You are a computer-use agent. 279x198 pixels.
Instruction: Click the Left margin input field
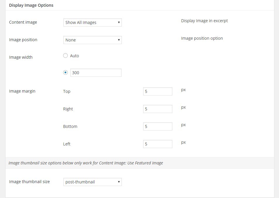tap(158, 144)
